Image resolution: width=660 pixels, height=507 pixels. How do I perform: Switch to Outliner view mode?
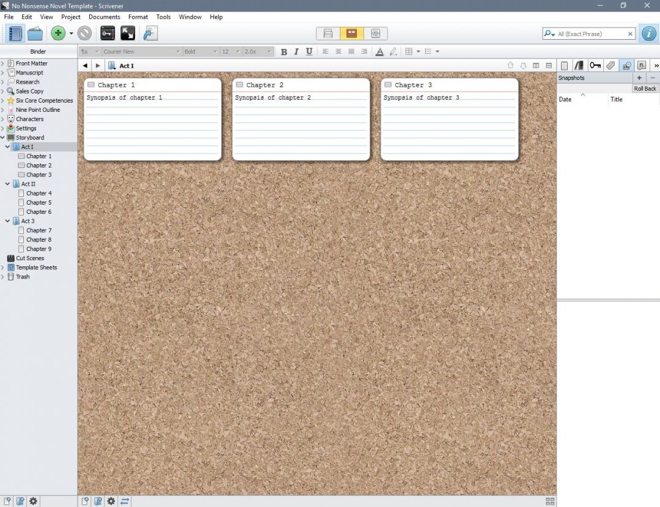click(375, 34)
